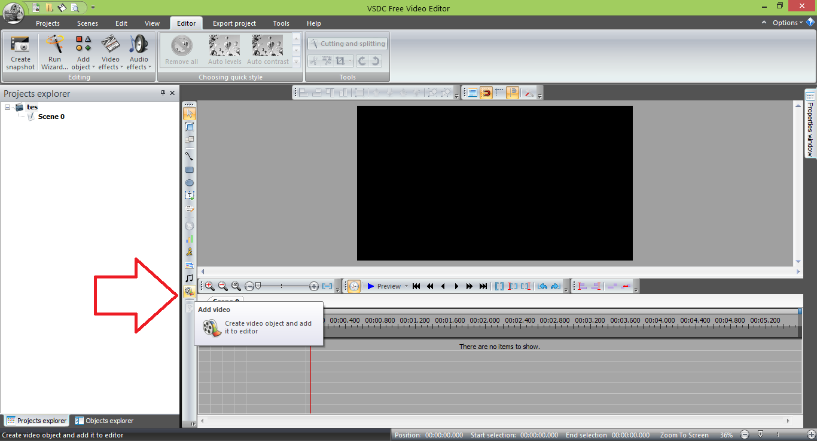
Task: Jump to the beginning of the timeline
Action: 417,286
